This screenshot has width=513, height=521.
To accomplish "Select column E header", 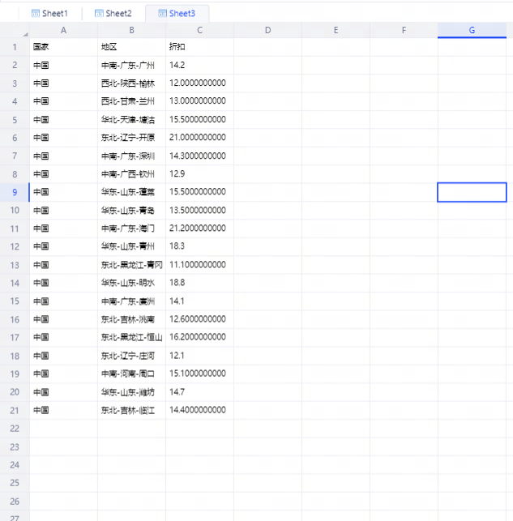I will [336, 31].
